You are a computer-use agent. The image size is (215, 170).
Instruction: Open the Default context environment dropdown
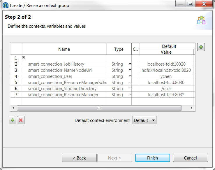pos(144,120)
